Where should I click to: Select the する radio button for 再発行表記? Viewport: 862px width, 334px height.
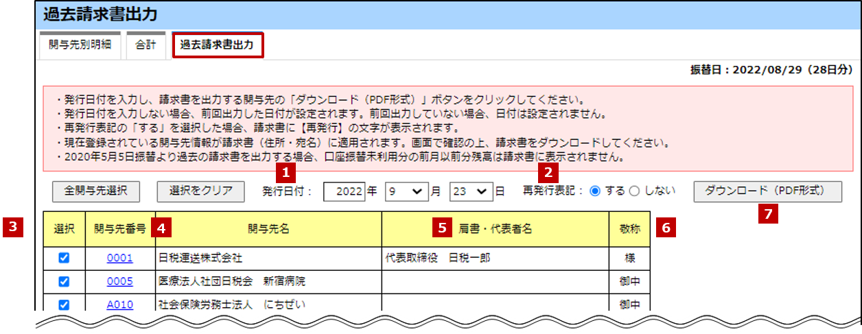coord(595,191)
